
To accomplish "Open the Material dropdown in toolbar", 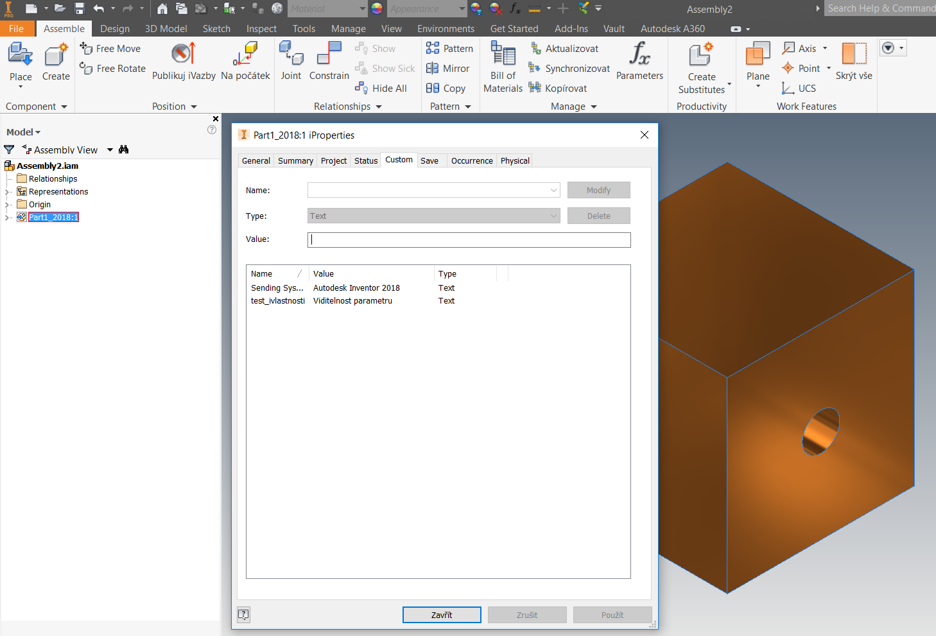I will tap(363, 8).
